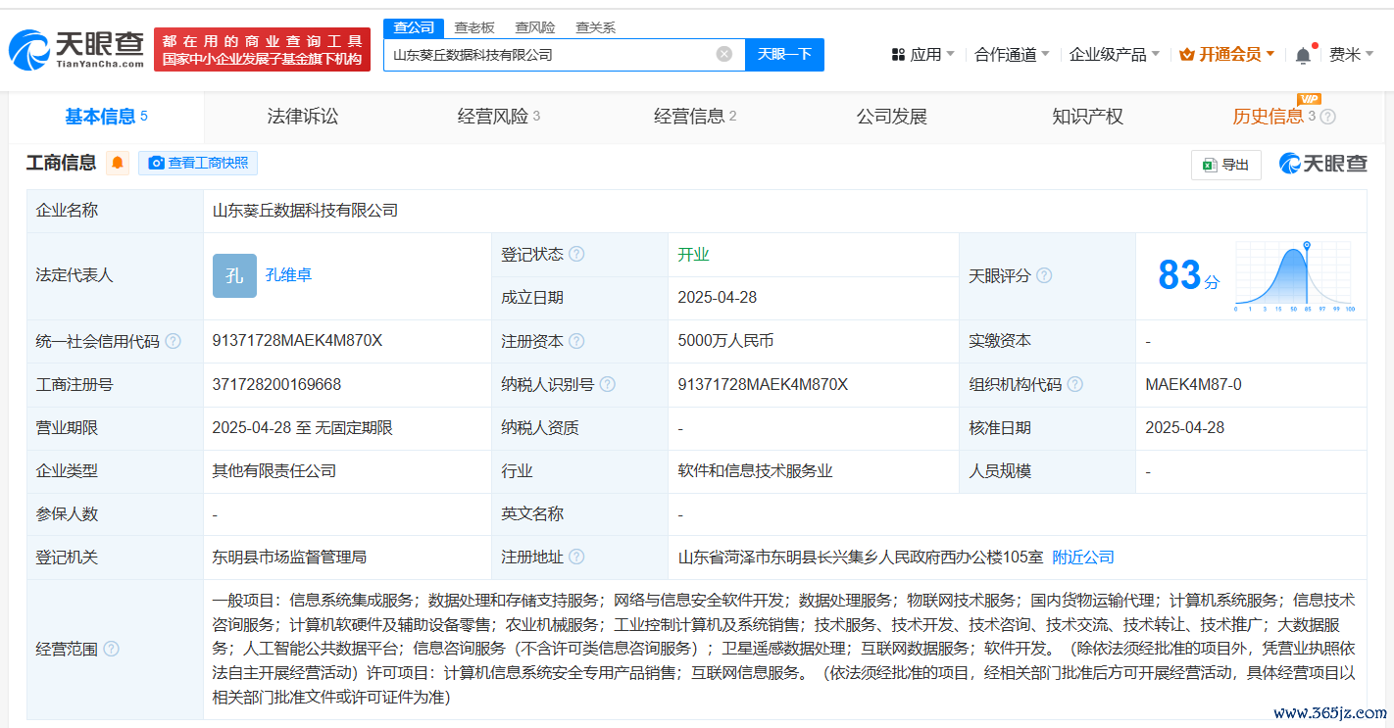
Task: Open the 经营信息 tab
Action: click(x=695, y=117)
